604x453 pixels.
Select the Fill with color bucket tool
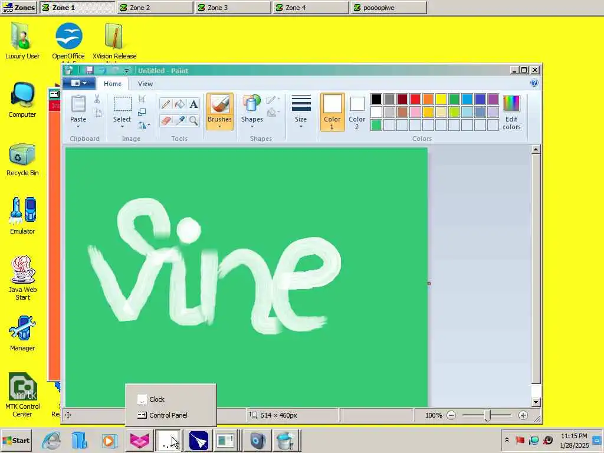[x=179, y=104]
